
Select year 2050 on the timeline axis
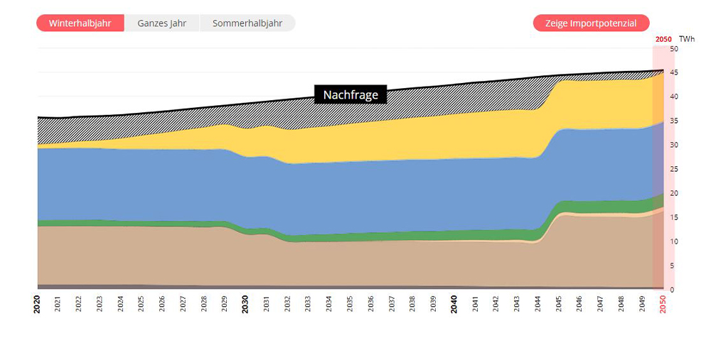pyautogui.click(x=663, y=305)
